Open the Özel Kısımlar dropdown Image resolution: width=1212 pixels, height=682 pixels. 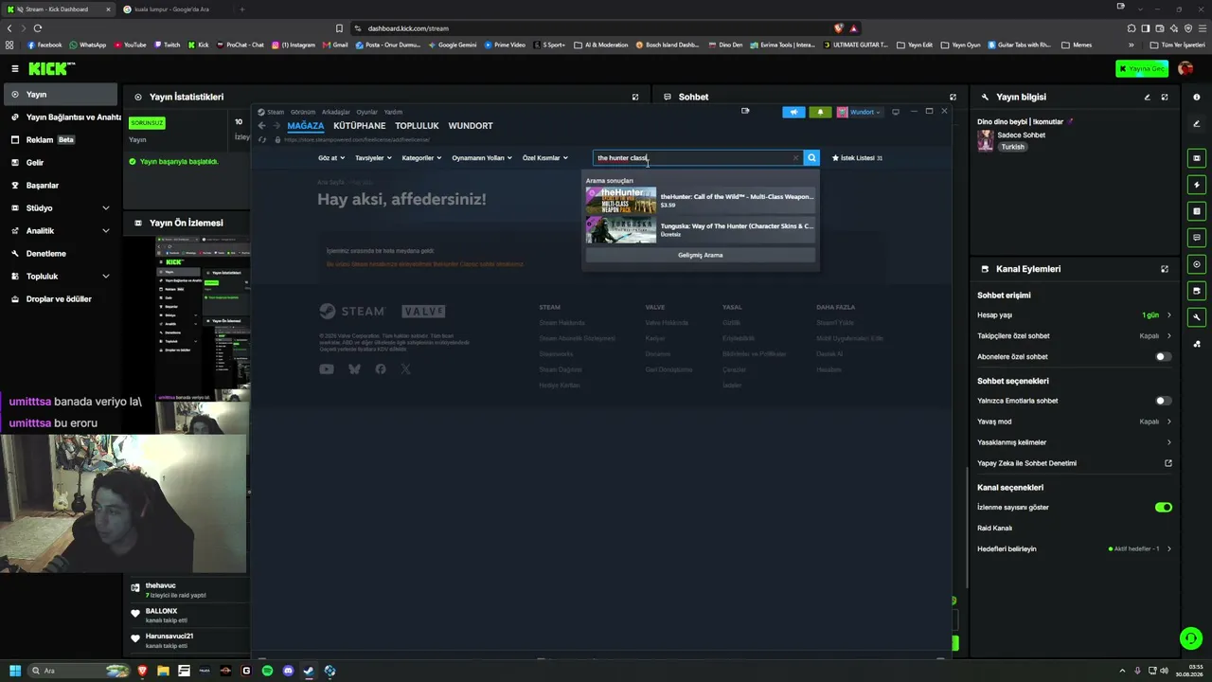[x=545, y=158]
